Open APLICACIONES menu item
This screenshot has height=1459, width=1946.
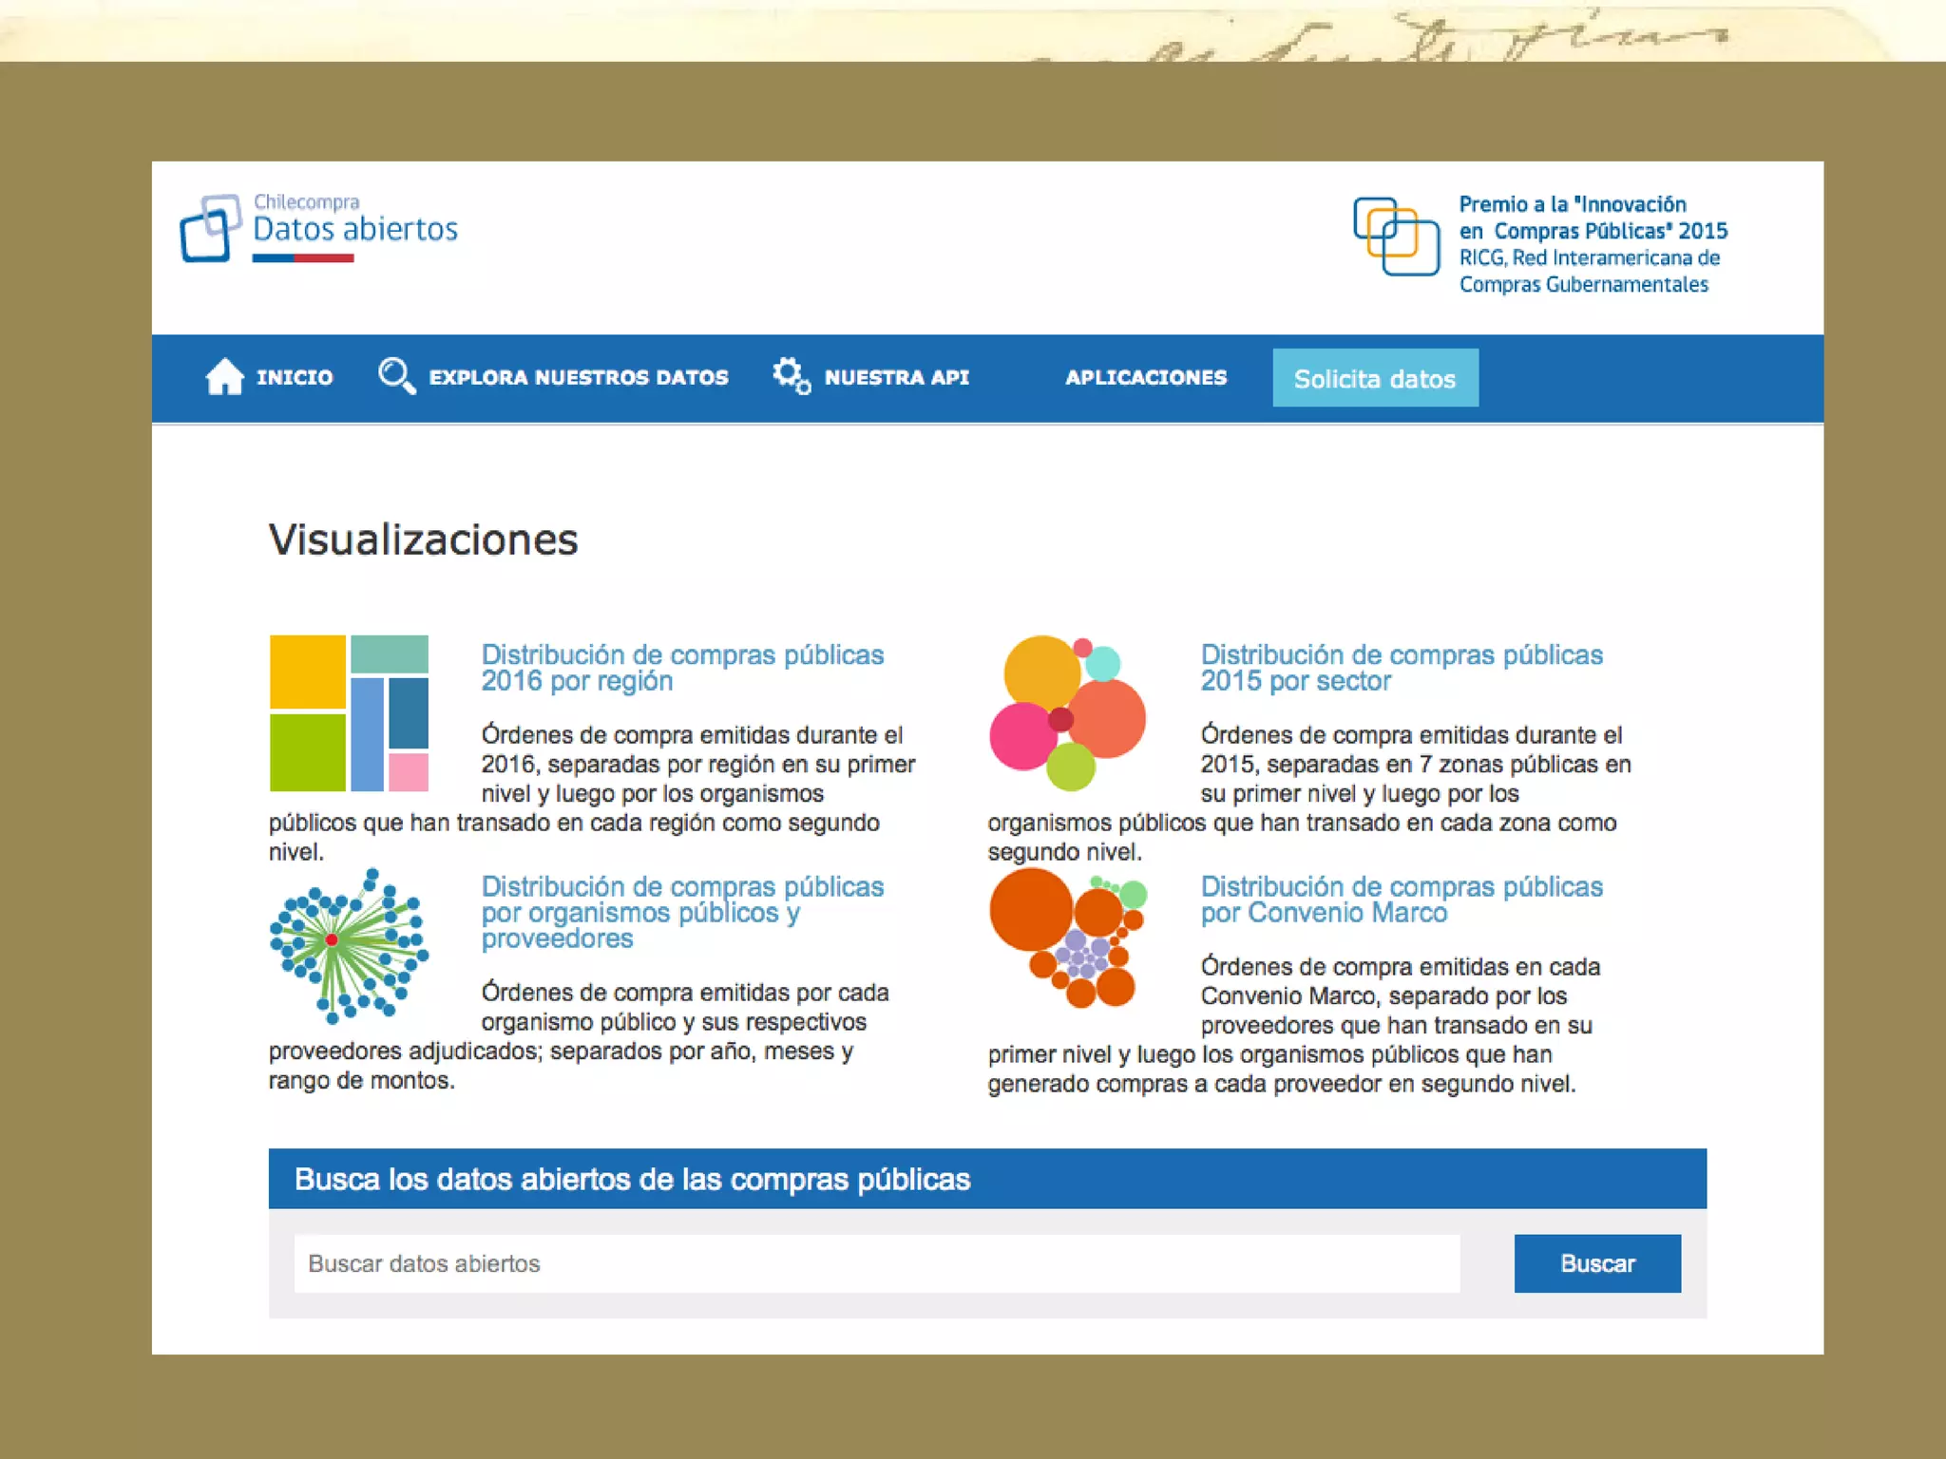pos(1145,378)
